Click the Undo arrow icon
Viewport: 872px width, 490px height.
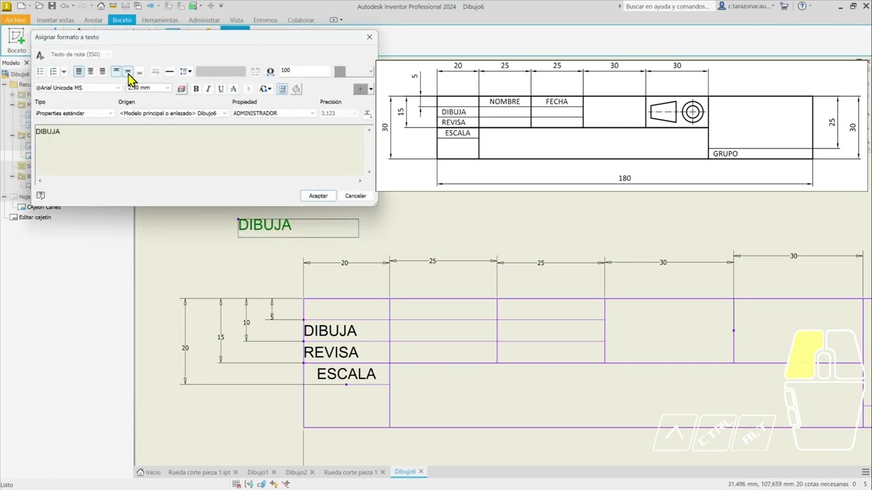(64, 6)
